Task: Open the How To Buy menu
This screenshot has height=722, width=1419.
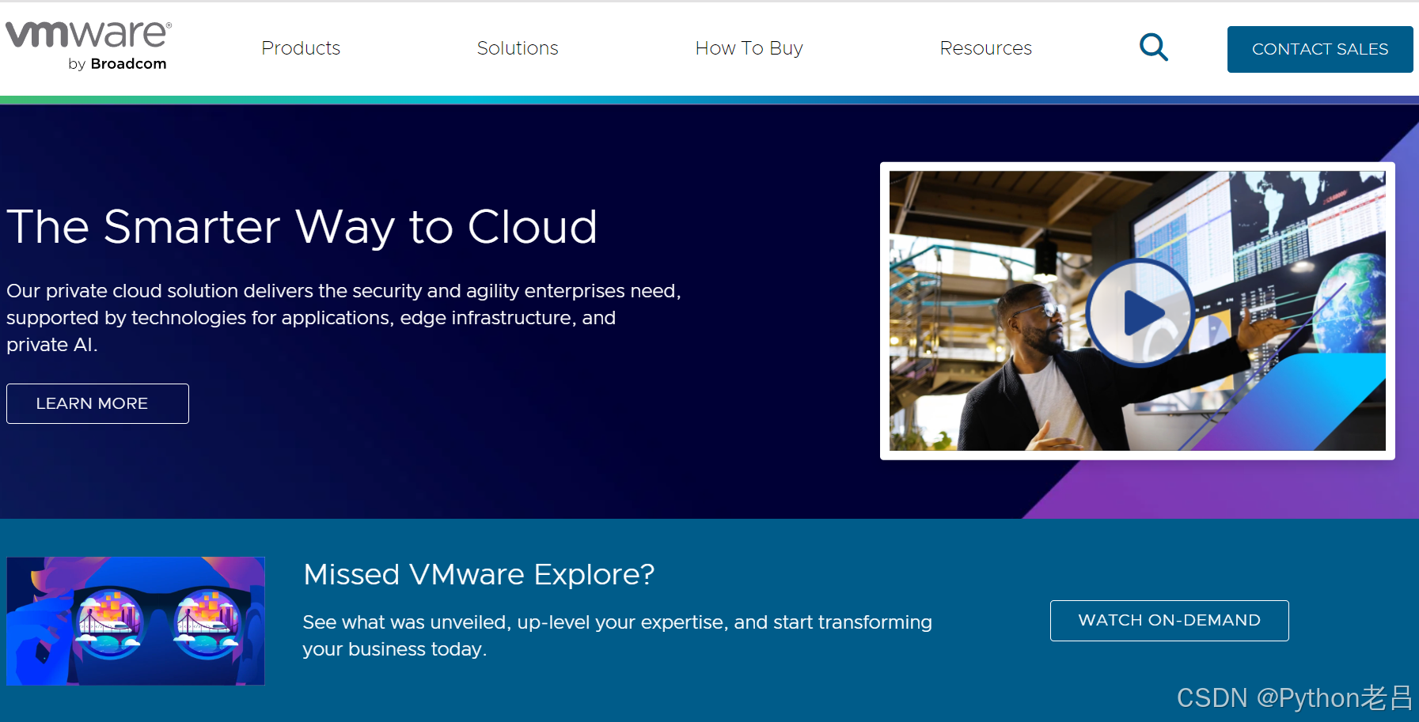Action: (749, 48)
